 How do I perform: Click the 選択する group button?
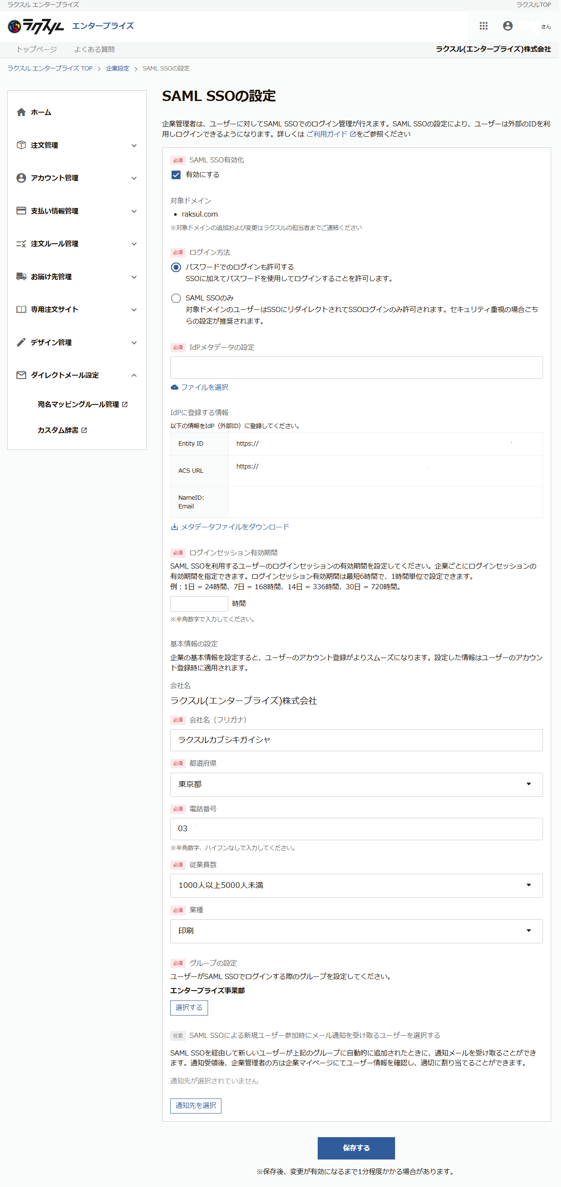tap(189, 1008)
